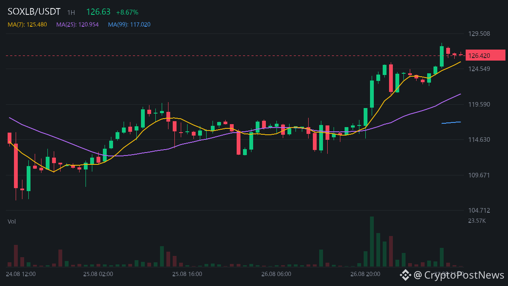Click the 25.08 16:00 time axis label
The image size is (508, 286).
click(187, 274)
